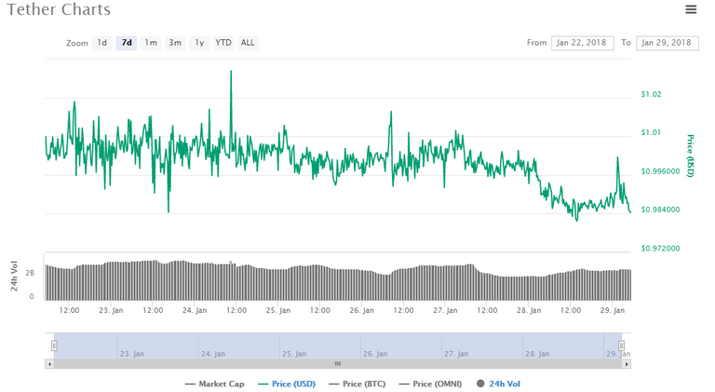Image resolution: width=715 pixels, height=392 pixels.
Task: Click the 2B volume axis label
Action: 30,273
